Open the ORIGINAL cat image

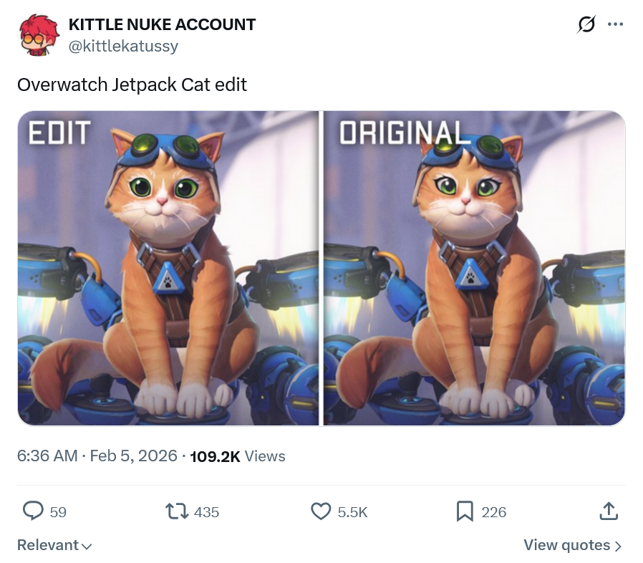pyautogui.click(x=474, y=268)
